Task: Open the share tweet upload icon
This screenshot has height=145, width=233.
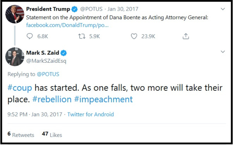Action: 186,36
